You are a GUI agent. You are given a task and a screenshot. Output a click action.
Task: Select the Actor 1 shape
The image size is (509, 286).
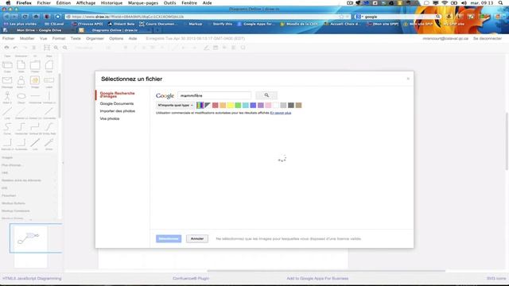tap(21, 80)
